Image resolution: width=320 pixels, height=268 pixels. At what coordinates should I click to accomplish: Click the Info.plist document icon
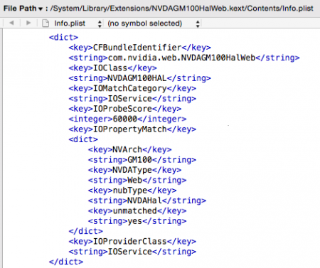(x=46, y=23)
